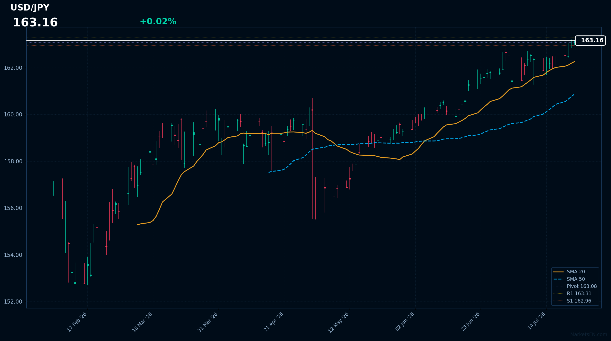
Task: Click the 12 May '26 date label
Action: point(338,323)
